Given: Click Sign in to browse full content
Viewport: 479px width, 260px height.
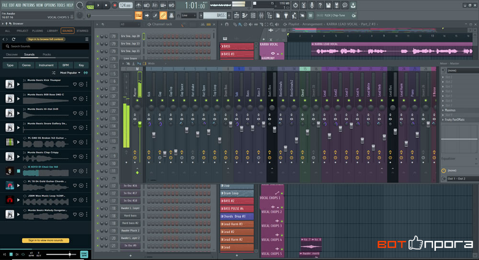Looking at the screenshot, I should tap(46, 39).
